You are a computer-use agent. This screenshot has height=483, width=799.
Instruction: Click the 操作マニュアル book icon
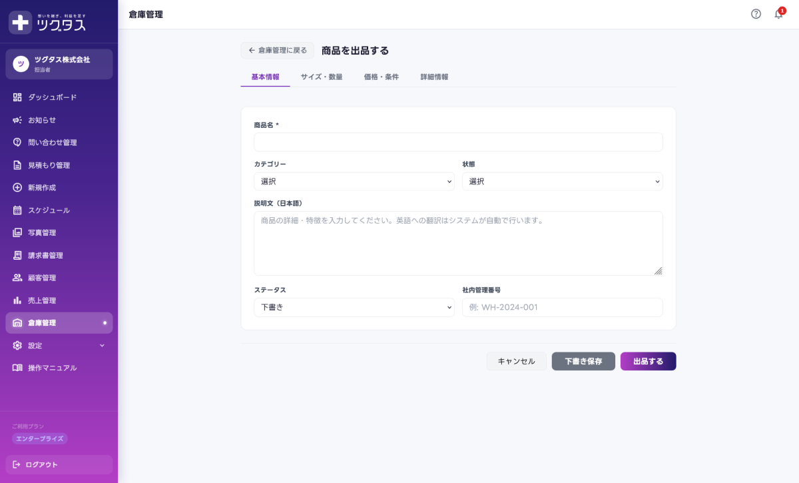click(17, 368)
